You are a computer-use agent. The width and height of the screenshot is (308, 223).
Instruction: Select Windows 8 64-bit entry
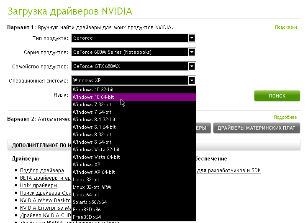coord(133,142)
